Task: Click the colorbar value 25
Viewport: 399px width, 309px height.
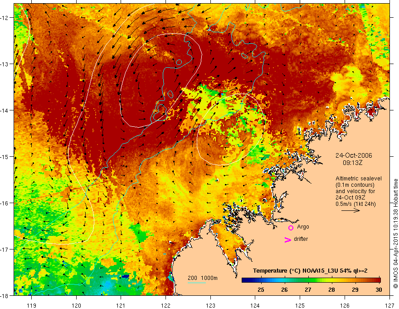Action: coord(261,290)
